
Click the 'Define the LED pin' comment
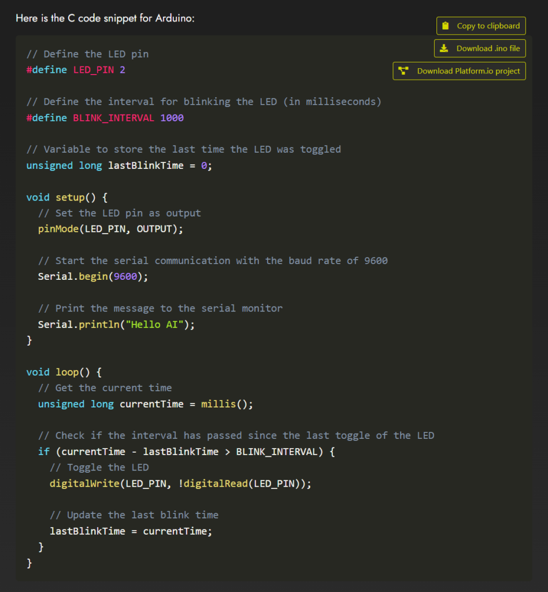tap(87, 54)
